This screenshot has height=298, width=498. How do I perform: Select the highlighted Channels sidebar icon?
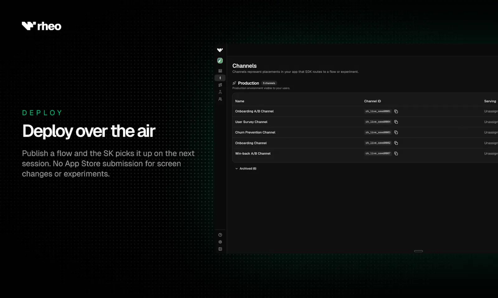point(220,78)
